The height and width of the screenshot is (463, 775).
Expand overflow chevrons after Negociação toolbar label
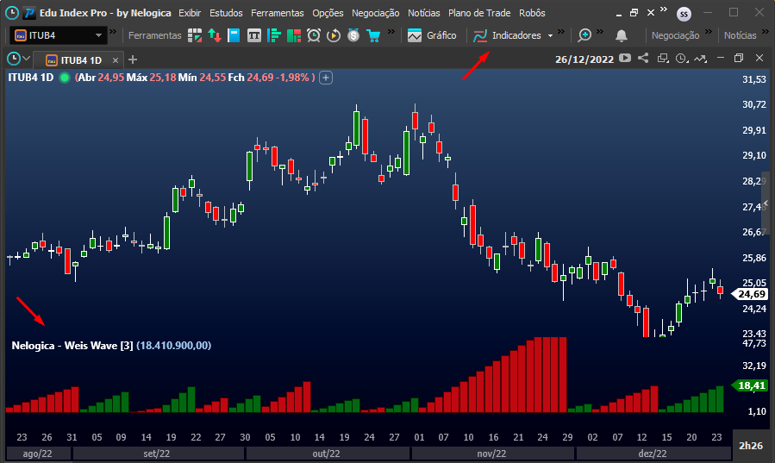pyautogui.click(x=709, y=32)
